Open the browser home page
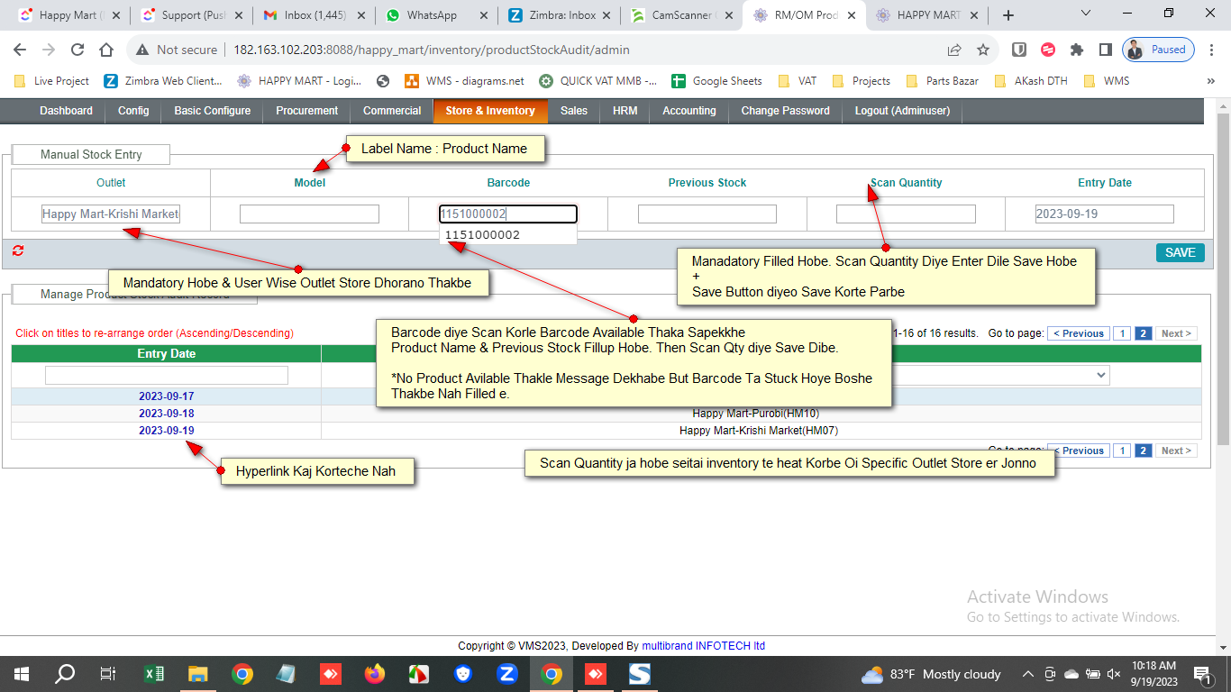 [x=106, y=50]
